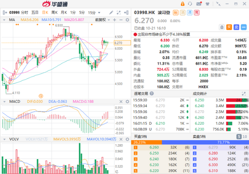
Task: Click the orange 买 buy button
Action: coord(229,27)
